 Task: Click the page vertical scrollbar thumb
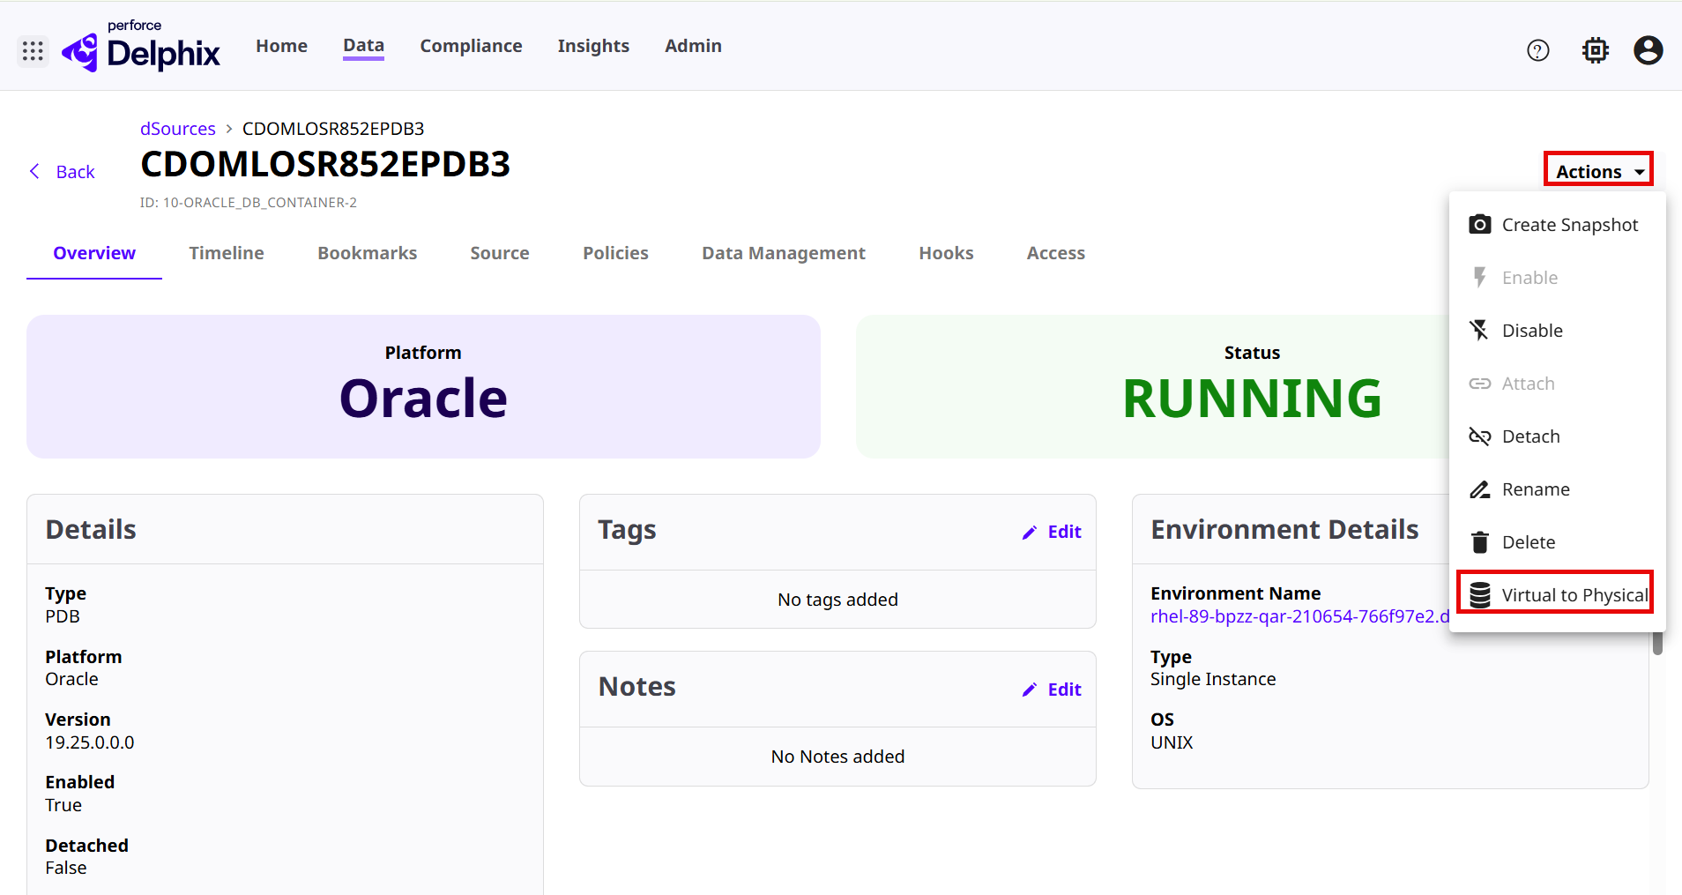coord(1657,643)
